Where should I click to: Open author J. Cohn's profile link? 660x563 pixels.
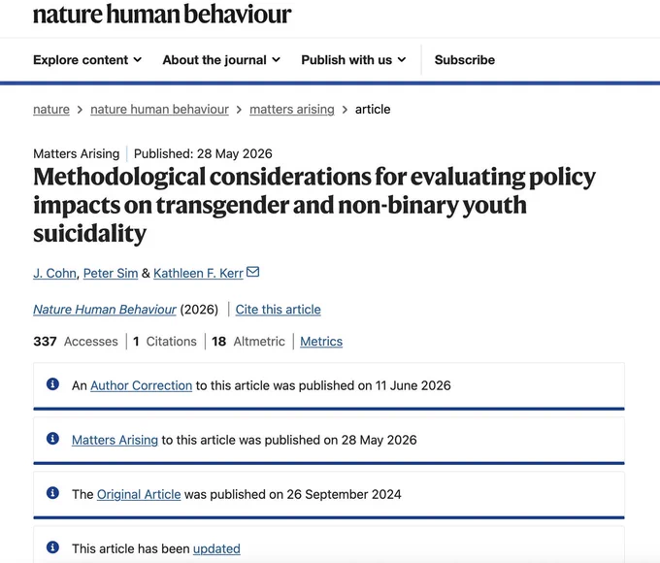coord(54,273)
